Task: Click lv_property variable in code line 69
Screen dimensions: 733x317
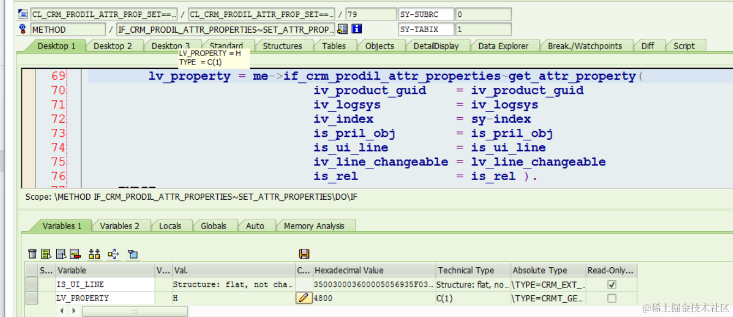Action: click(x=189, y=76)
